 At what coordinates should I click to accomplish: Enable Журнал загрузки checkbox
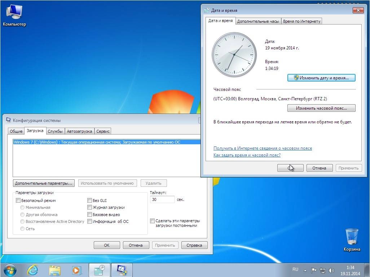[x=89, y=207]
